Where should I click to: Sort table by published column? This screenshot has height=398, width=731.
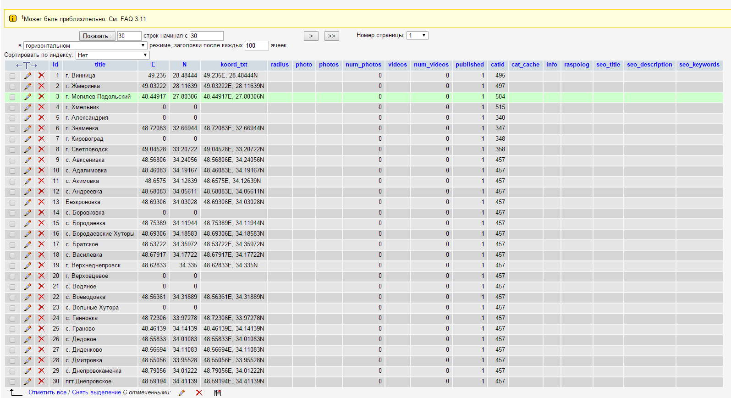(470, 65)
